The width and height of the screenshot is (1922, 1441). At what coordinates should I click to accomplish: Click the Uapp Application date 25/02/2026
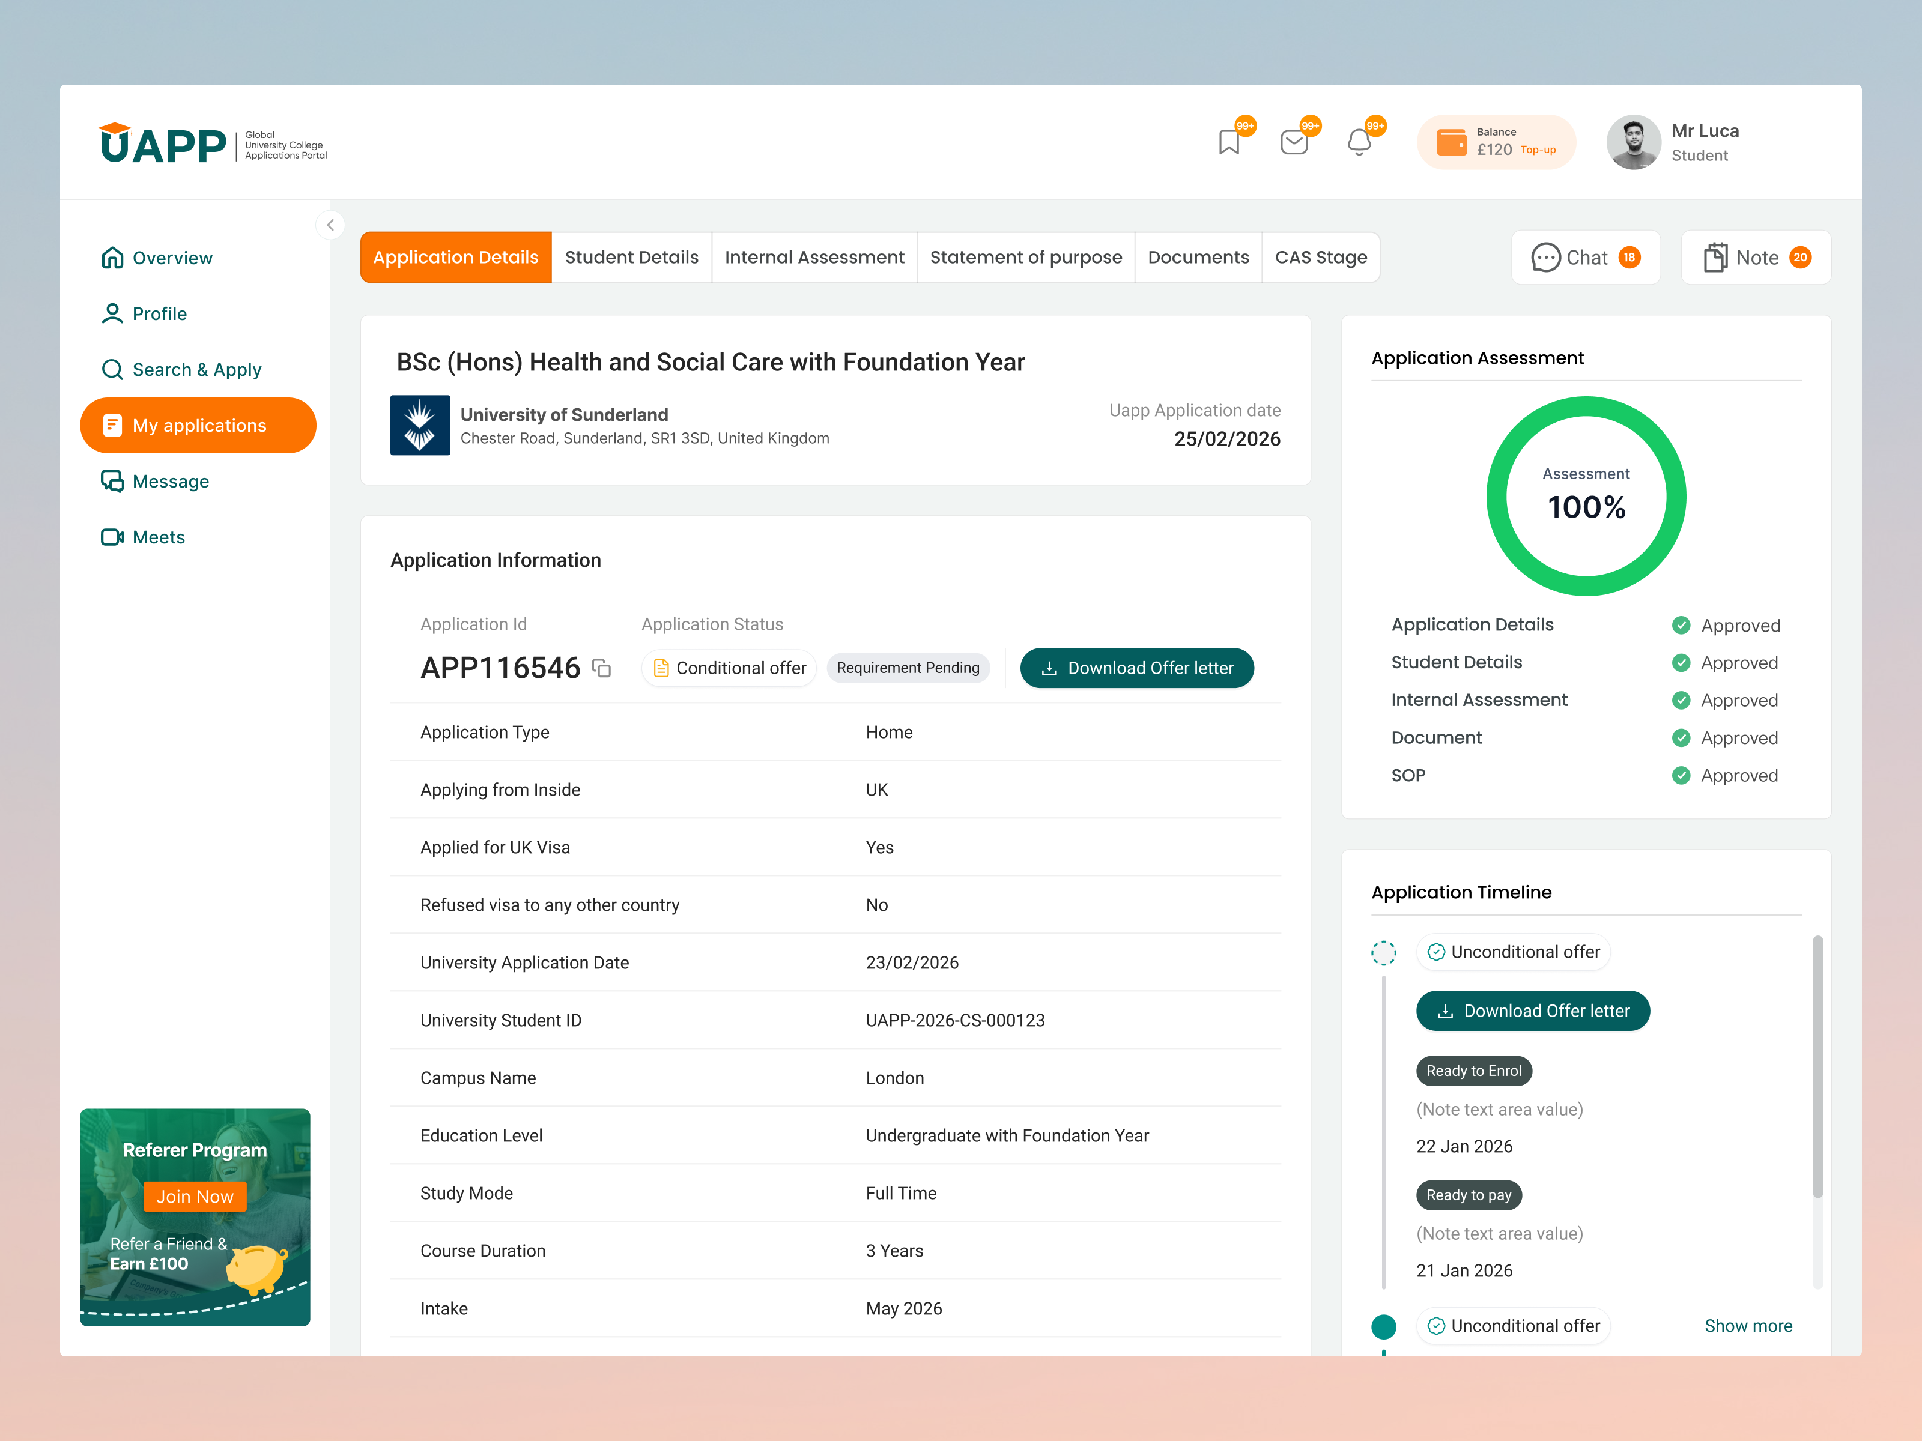1227,439
